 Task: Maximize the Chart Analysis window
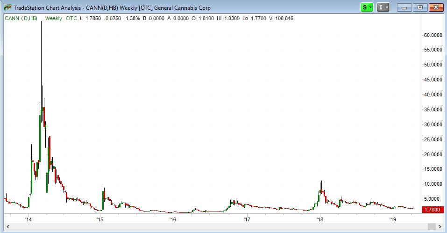click(420, 7)
